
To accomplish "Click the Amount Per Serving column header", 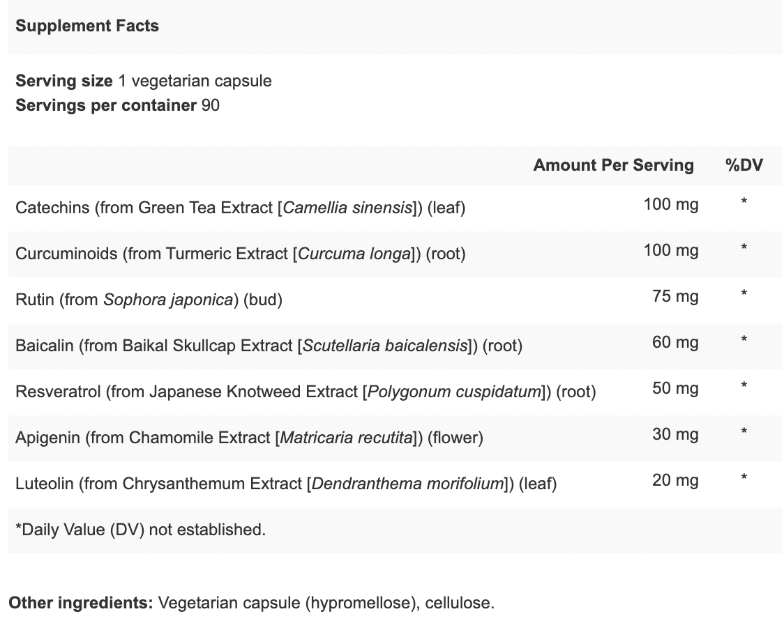I will pos(614,165).
